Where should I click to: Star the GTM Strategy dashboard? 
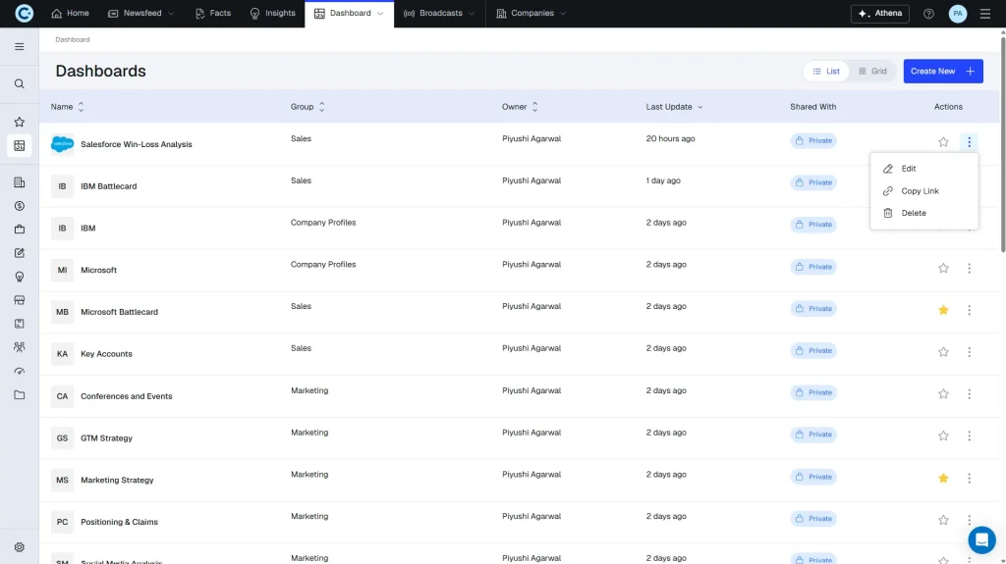click(943, 436)
